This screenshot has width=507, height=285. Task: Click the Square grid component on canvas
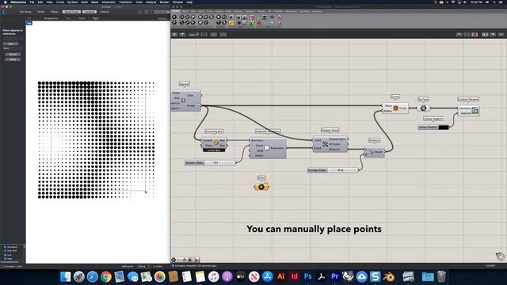tap(186, 101)
